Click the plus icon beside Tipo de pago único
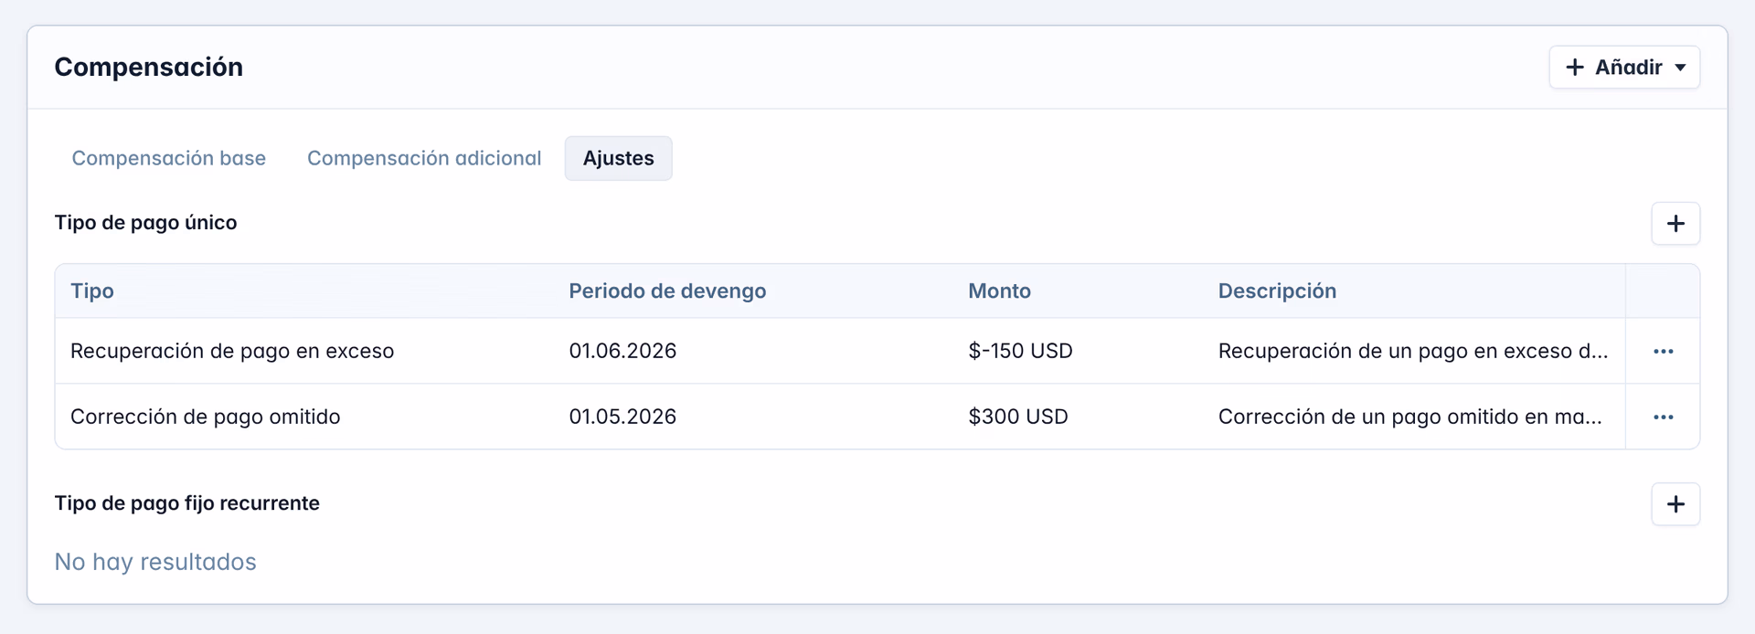The image size is (1755, 634). (1675, 224)
